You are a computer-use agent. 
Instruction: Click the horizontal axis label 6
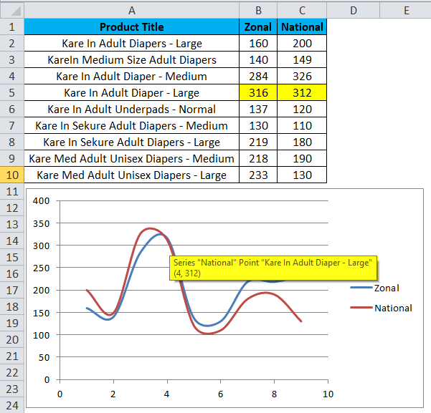[x=220, y=394]
